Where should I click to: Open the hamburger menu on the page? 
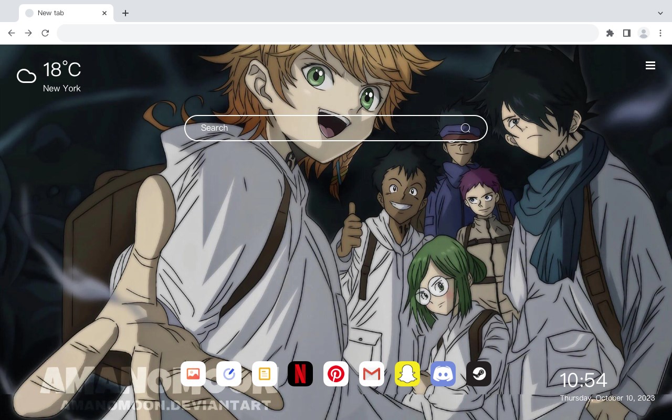pyautogui.click(x=650, y=66)
